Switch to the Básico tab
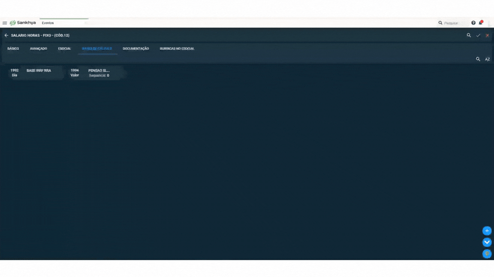 point(13,49)
